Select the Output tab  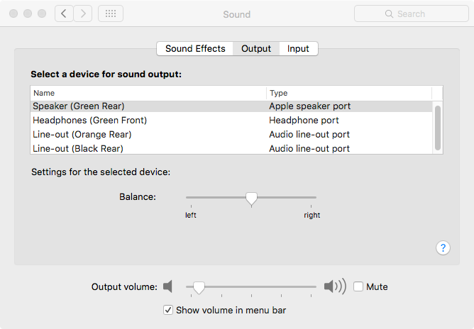pyautogui.click(x=256, y=48)
